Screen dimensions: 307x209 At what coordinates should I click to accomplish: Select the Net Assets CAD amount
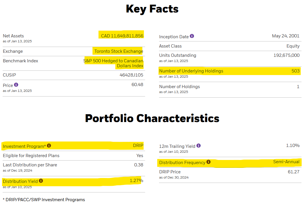click(122, 36)
